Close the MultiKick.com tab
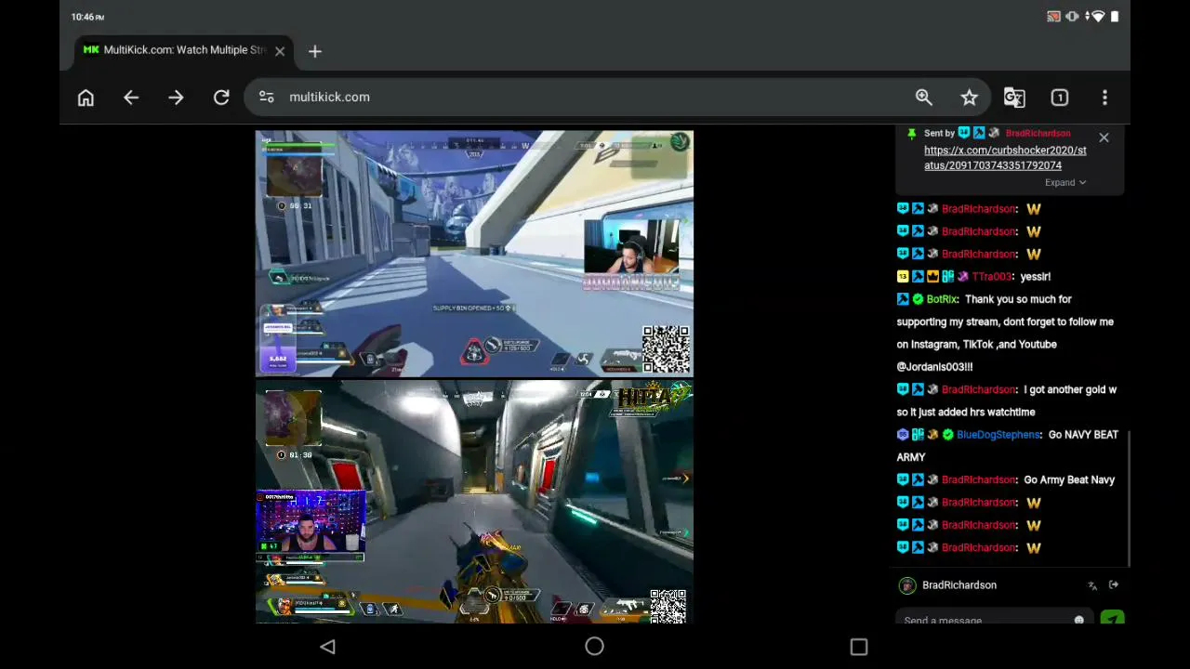 [x=280, y=51]
